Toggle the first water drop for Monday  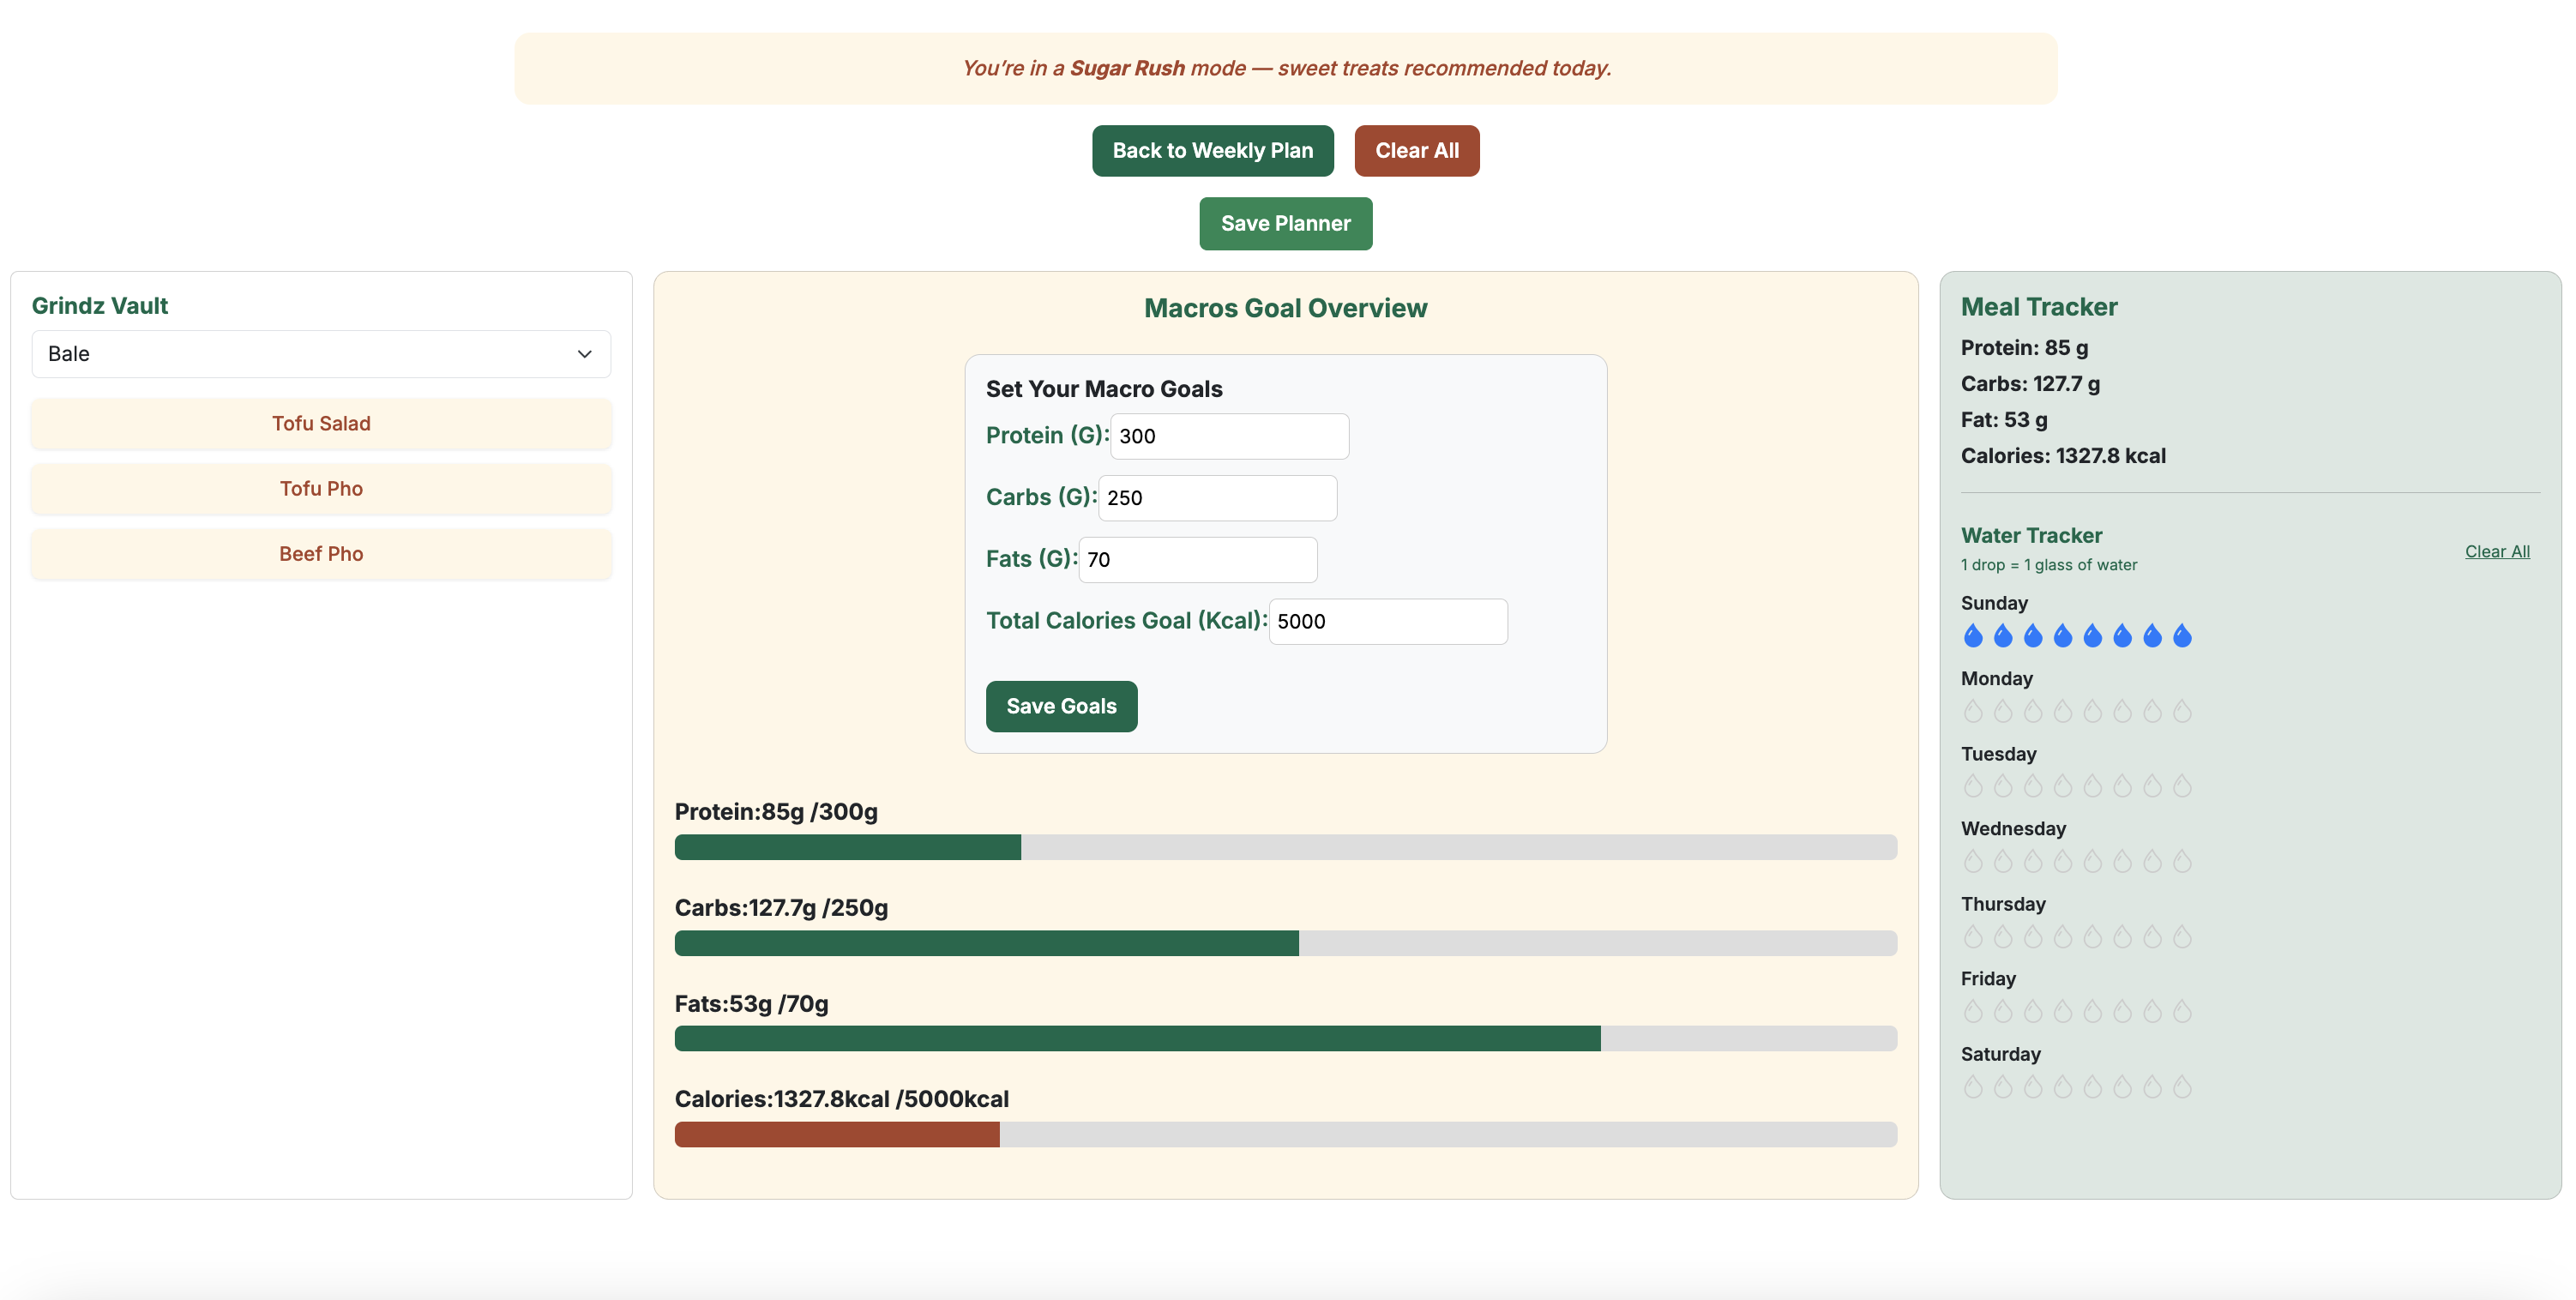(x=1972, y=711)
